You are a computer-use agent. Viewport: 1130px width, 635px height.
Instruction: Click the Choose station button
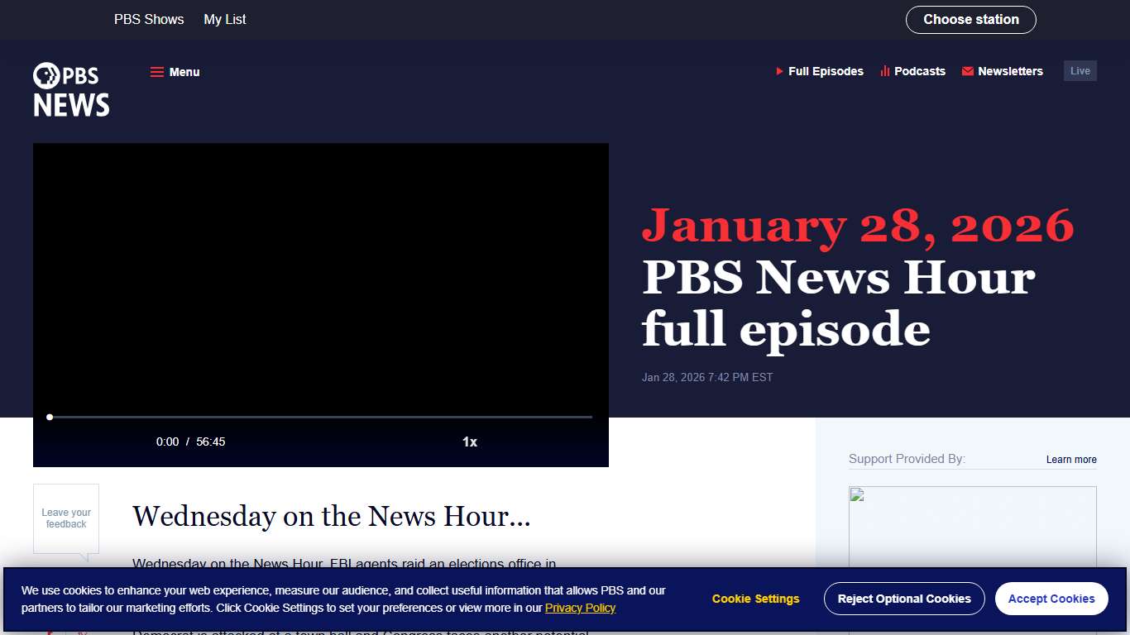970,19
